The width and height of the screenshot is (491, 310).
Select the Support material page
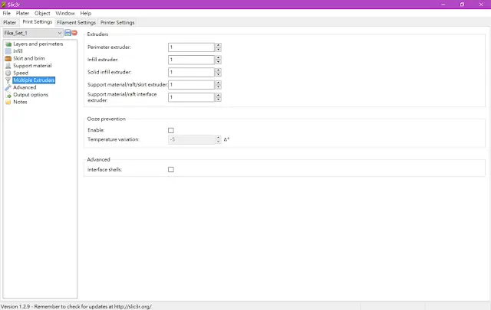click(32, 66)
